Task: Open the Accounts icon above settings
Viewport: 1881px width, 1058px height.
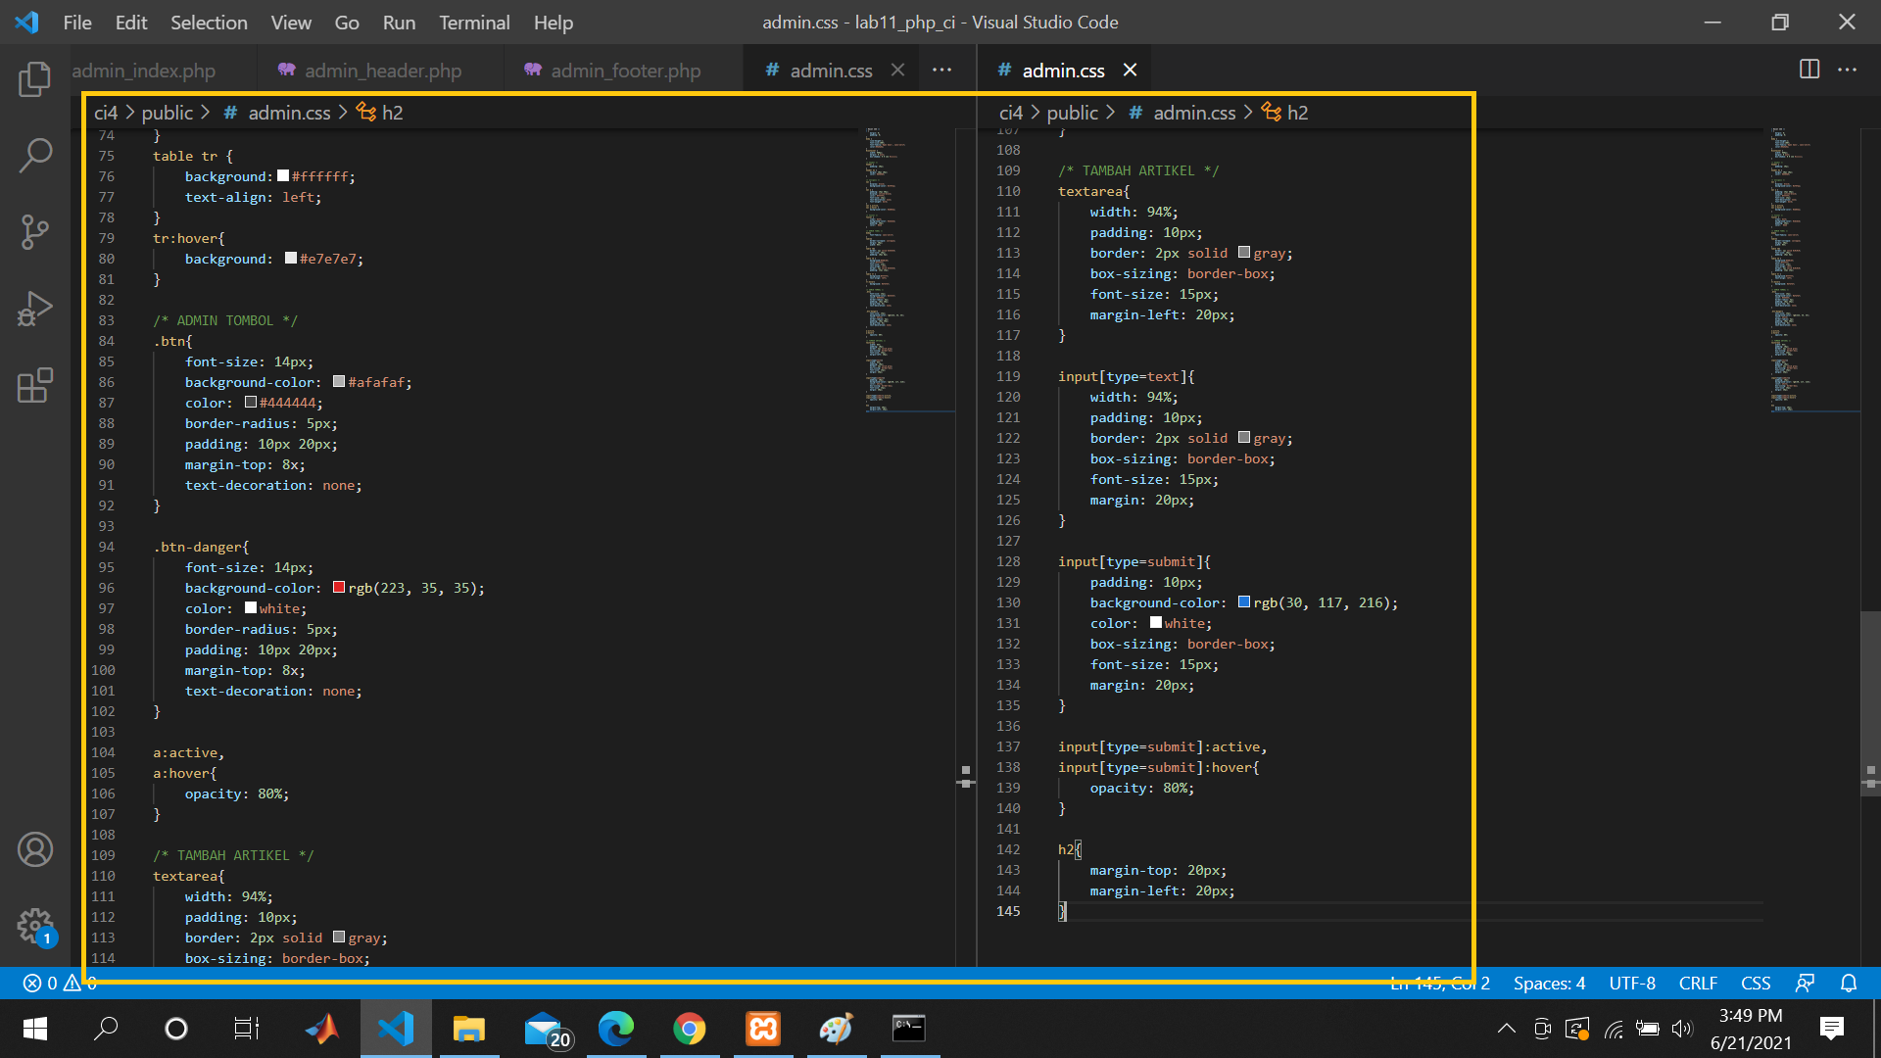Action: click(35, 849)
